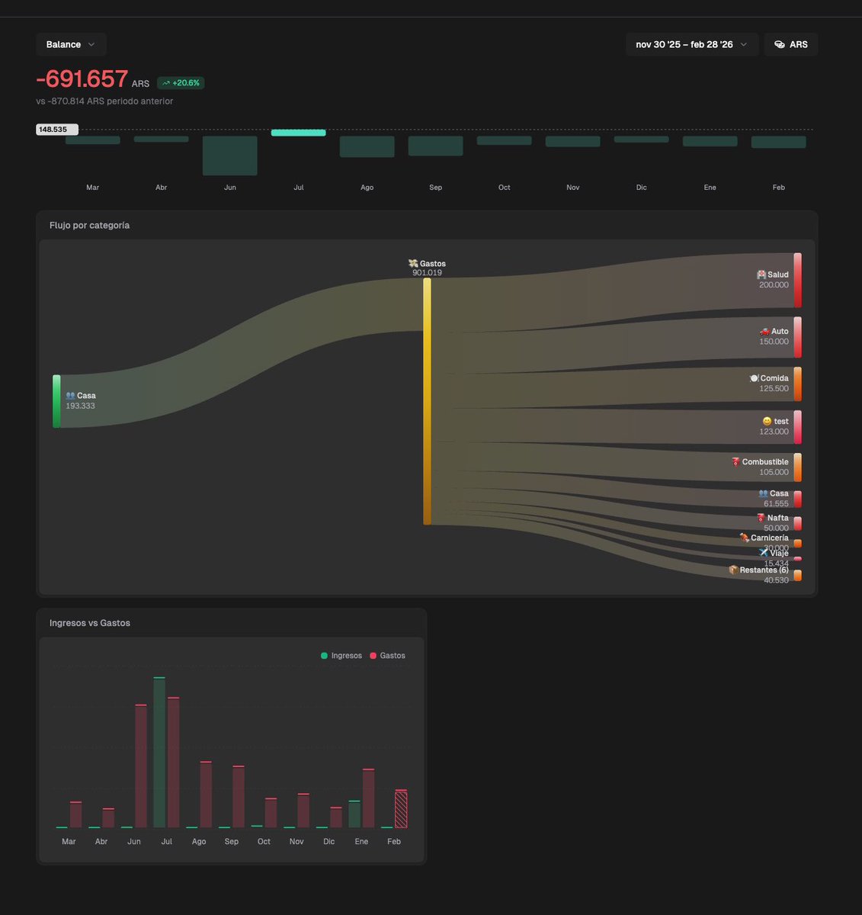Select the Jun bar in the balance chart
The width and height of the screenshot is (862, 915).
click(230, 156)
